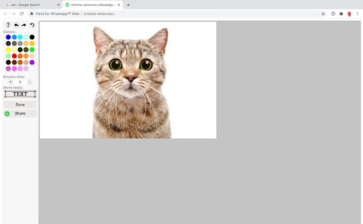
Task: Redo with the right arrow icon
Action: tap(24, 25)
